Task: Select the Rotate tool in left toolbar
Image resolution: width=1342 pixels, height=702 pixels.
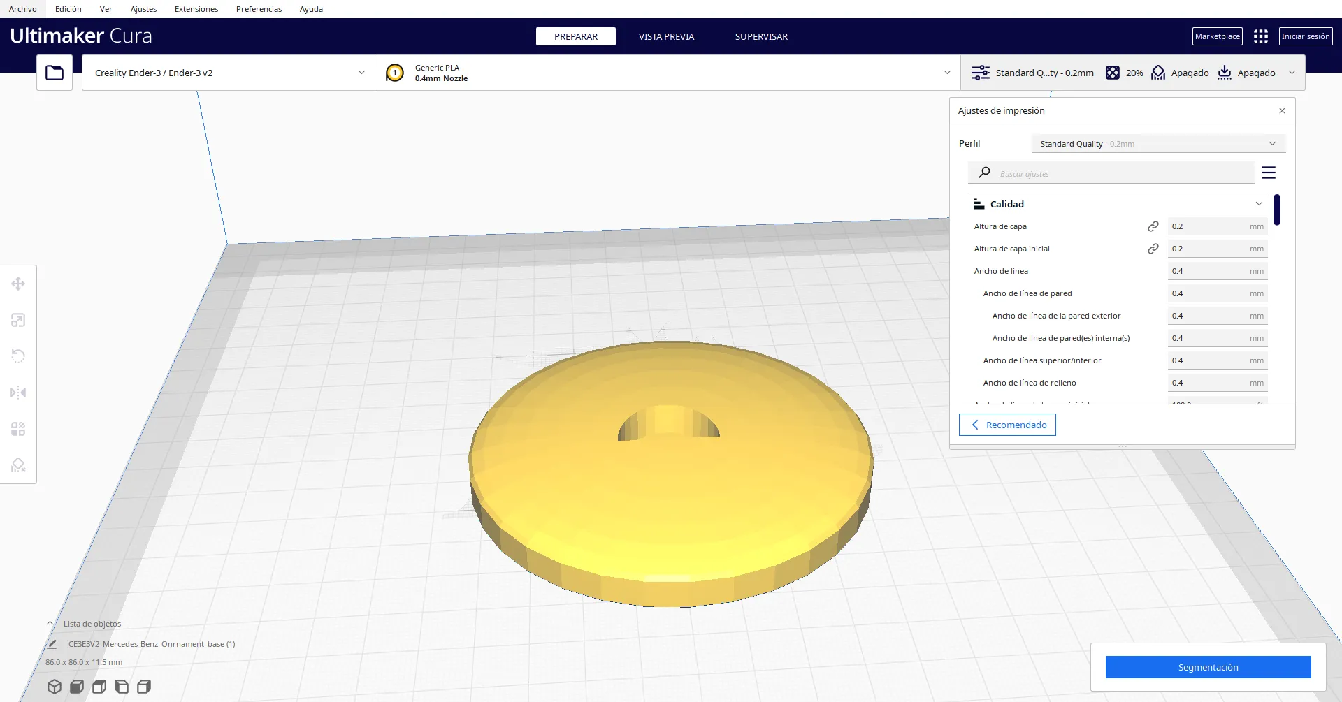Action: pos(18,356)
